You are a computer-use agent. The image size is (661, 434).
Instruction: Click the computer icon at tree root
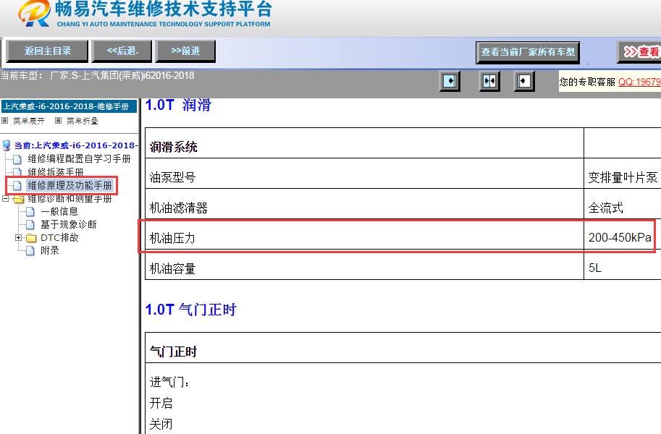(7, 145)
